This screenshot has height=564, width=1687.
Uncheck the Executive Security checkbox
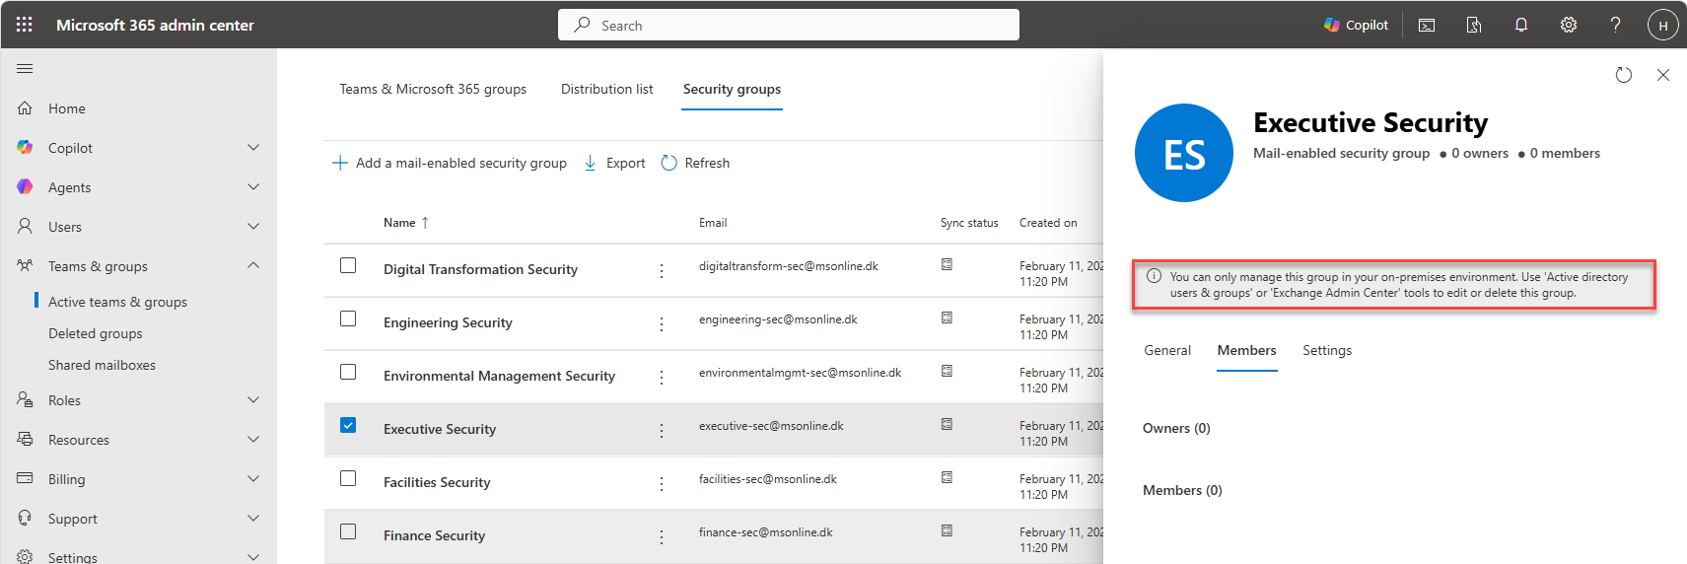point(348,425)
